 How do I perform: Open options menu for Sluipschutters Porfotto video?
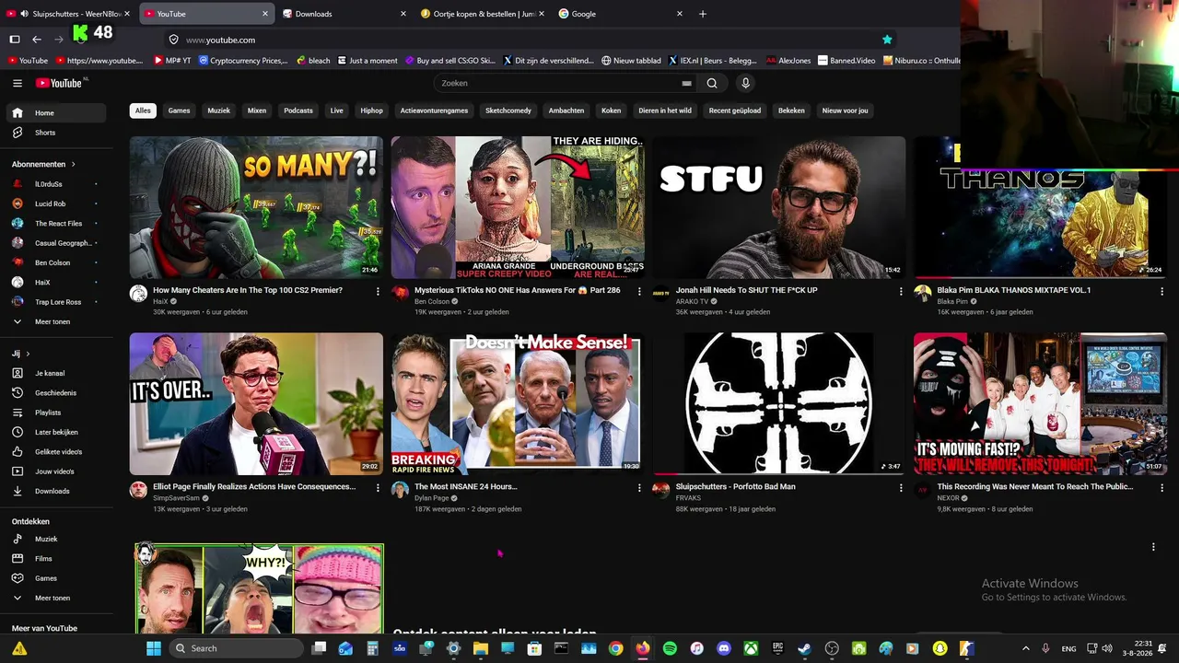[901, 488]
